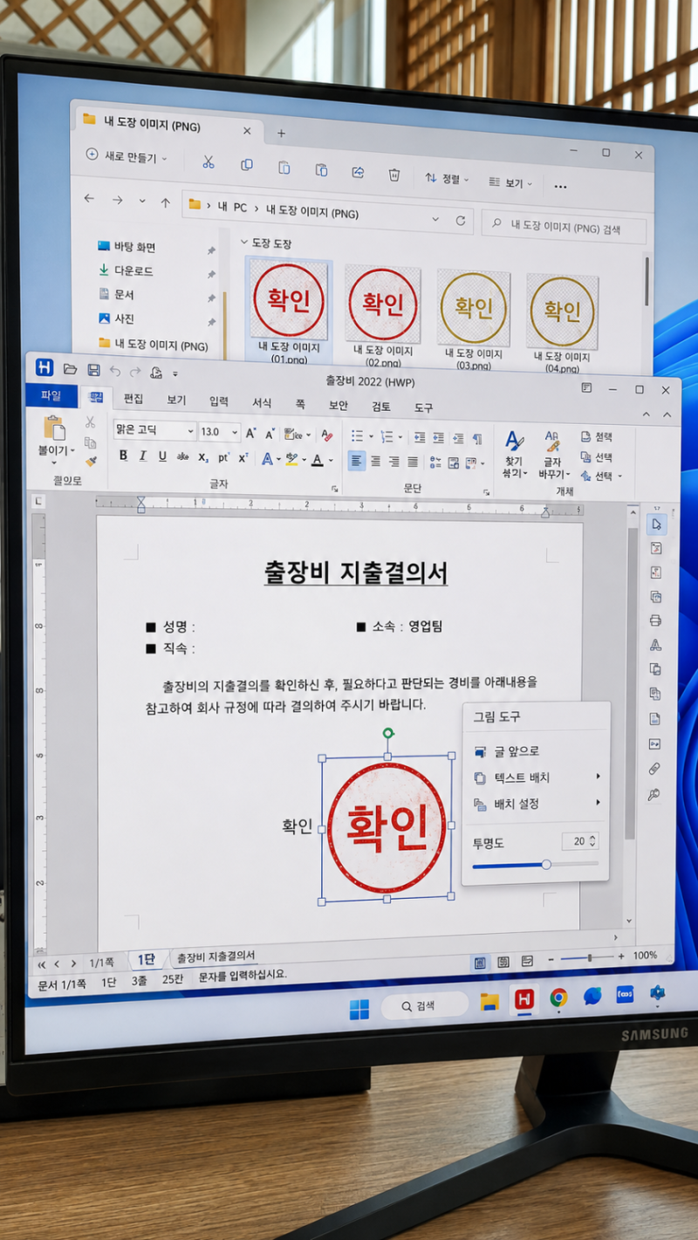698x1240 pixels.
Task: Open font color dropdown arrow
Action: (331, 461)
